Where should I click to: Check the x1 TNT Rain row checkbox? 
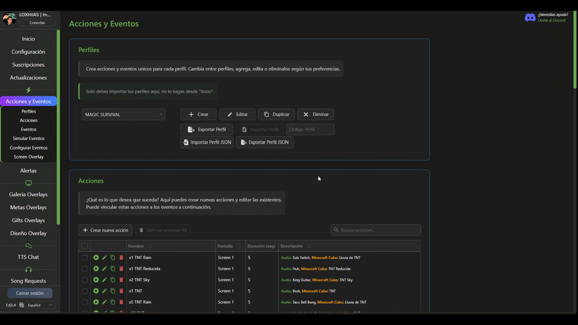point(85,258)
